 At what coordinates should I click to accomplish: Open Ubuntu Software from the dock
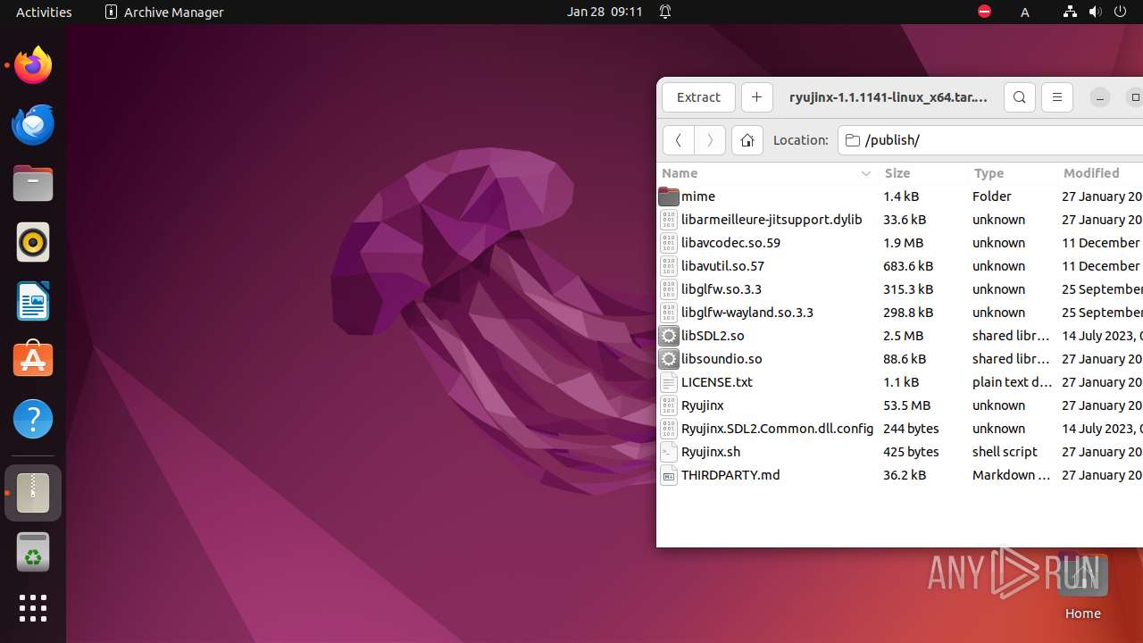click(33, 360)
